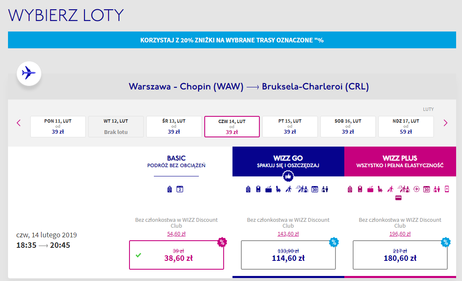Viewport: 462px width, 281px height.
Task: Go to previous dates using left arrow
Action: pyautogui.click(x=18, y=123)
